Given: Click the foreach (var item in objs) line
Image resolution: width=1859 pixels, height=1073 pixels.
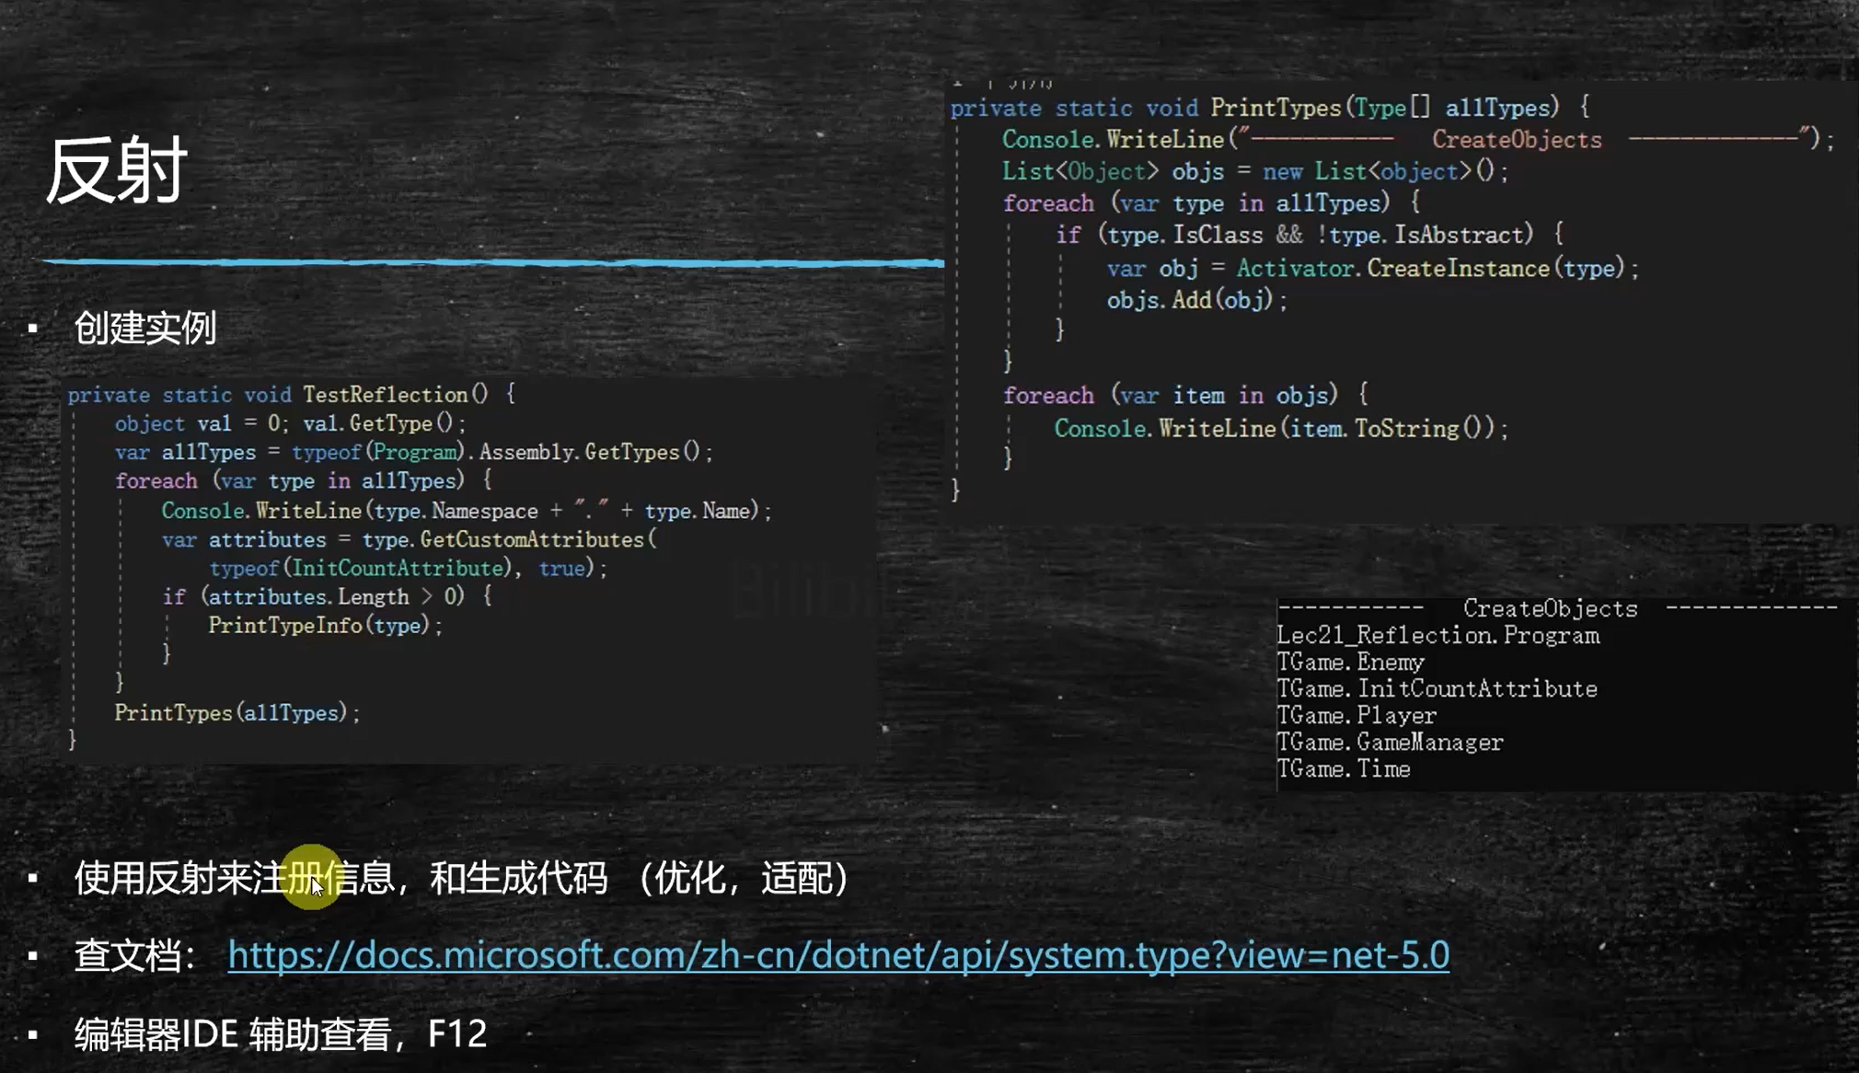Looking at the screenshot, I should (1186, 395).
